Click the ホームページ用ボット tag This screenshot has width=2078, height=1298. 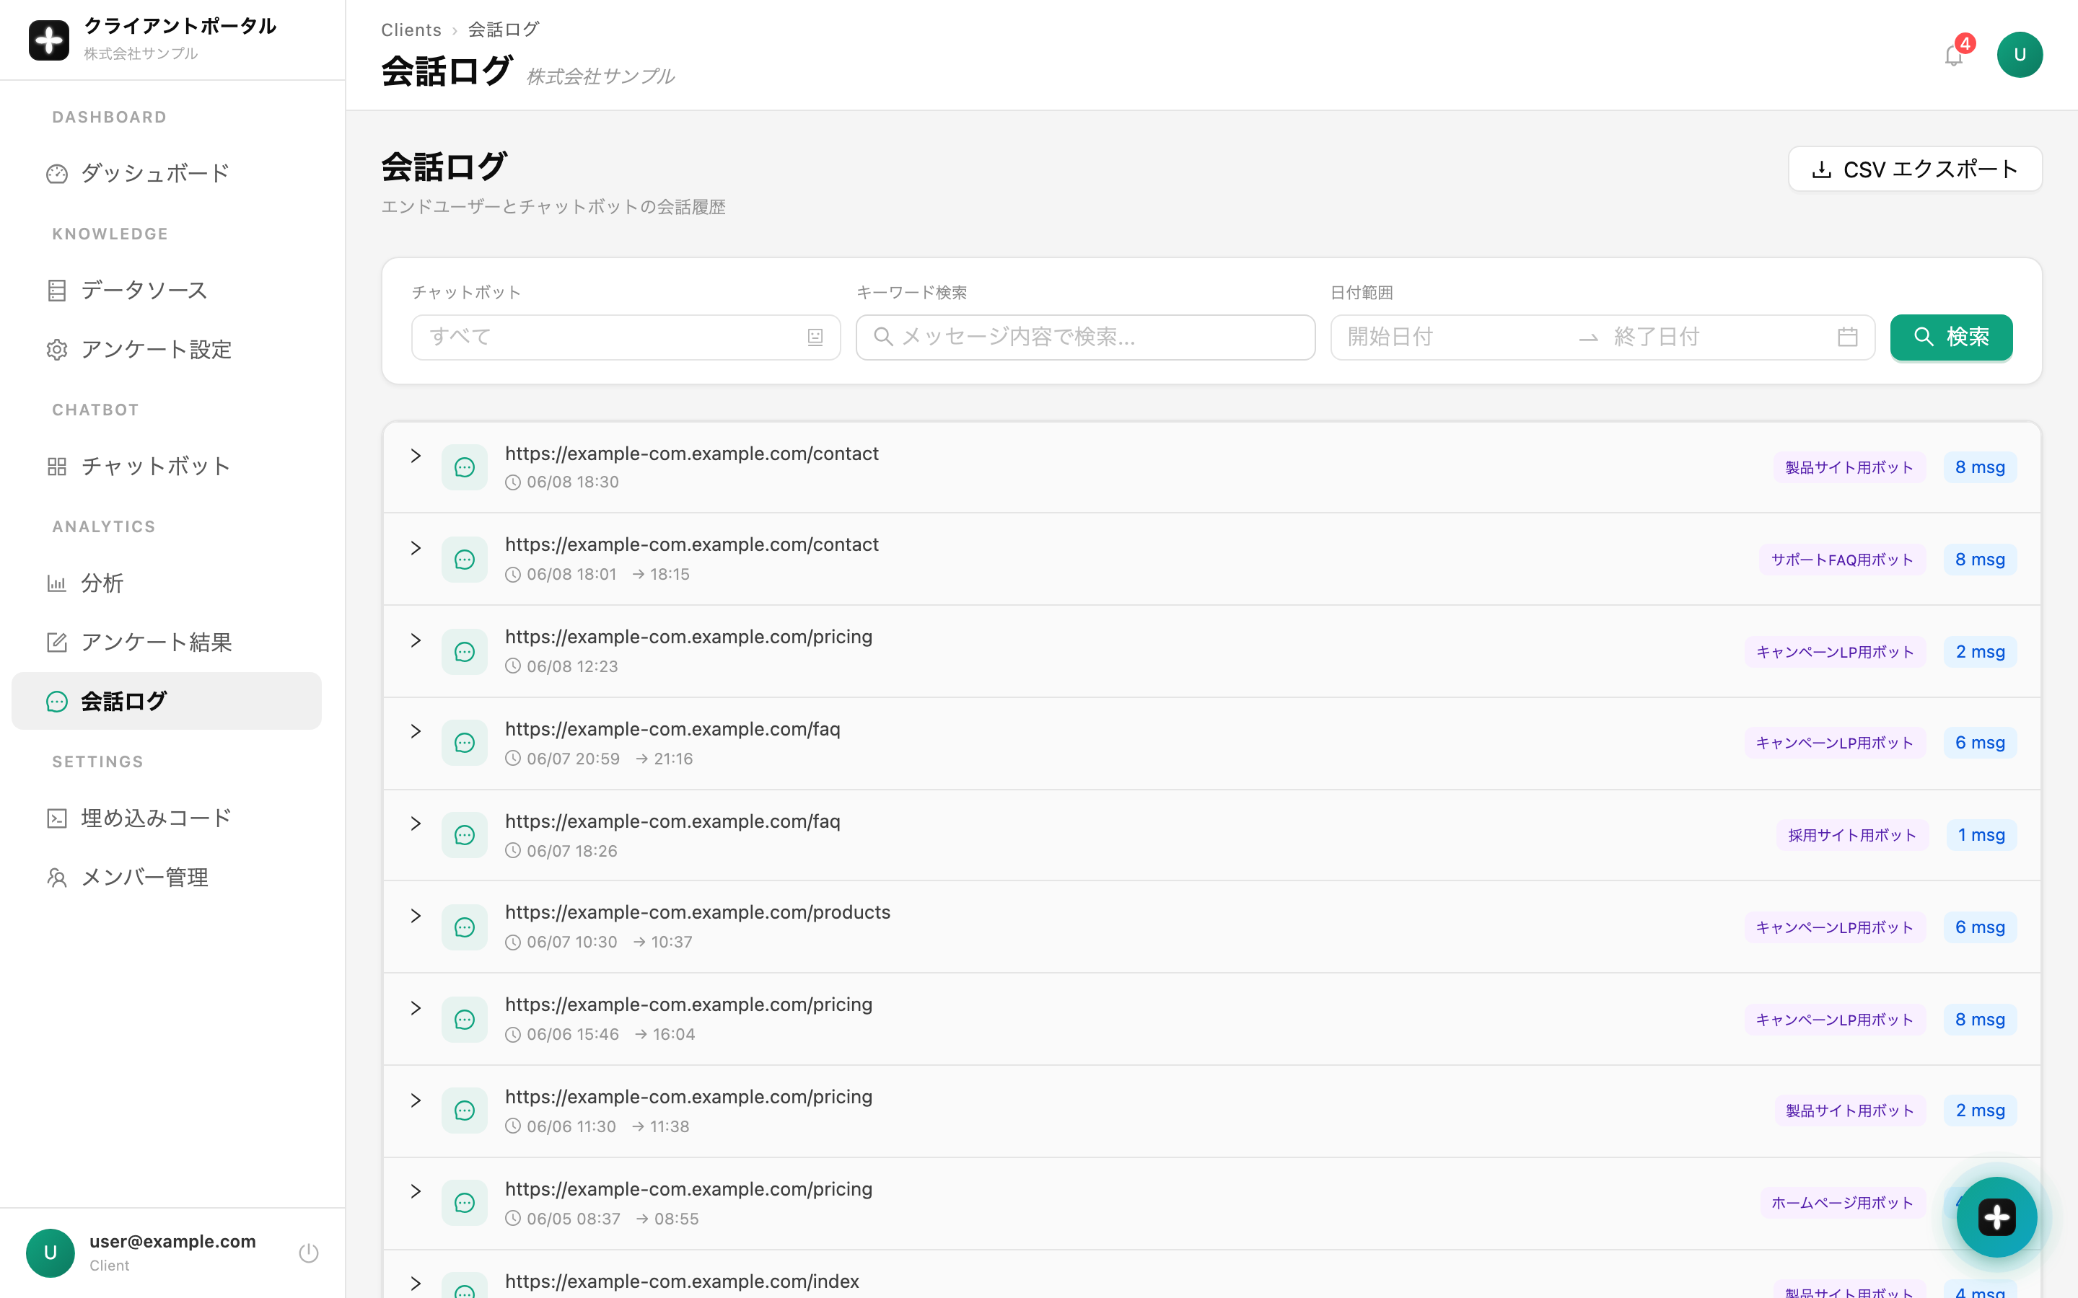tap(1843, 1203)
